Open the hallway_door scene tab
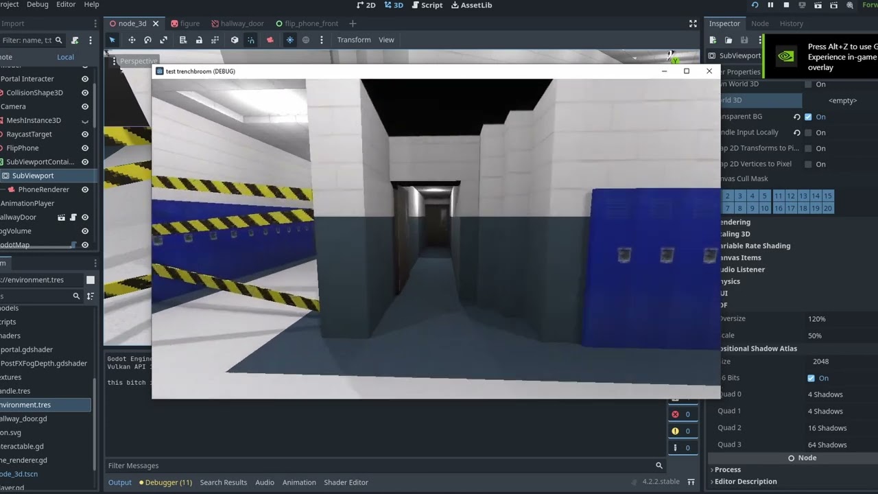This screenshot has width=878, height=494. coord(237,23)
